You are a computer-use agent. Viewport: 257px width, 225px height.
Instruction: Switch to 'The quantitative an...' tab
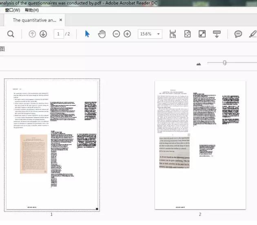click(35, 20)
